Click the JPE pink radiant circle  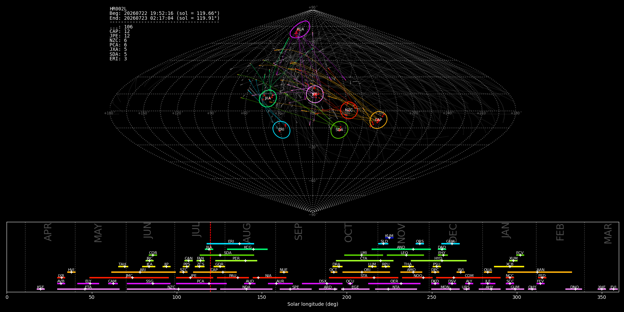click(315, 94)
